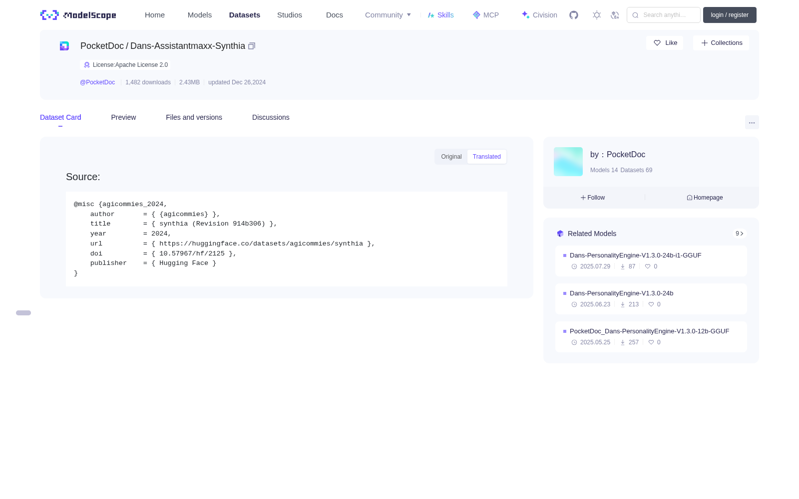Image resolution: width=799 pixels, height=499 pixels.
Task: Switch card view to Original
Action: point(451,157)
